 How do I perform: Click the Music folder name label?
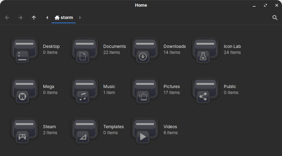109,87
